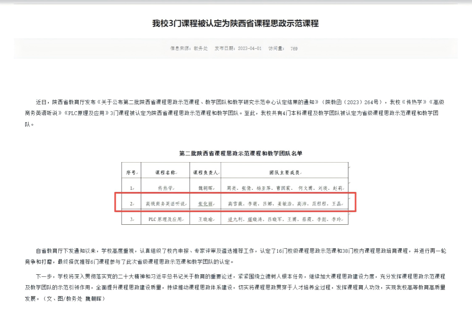Image resolution: width=472 pixels, height=310 pixels.
Task: Select the 序号 column header
Action: coord(131,173)
